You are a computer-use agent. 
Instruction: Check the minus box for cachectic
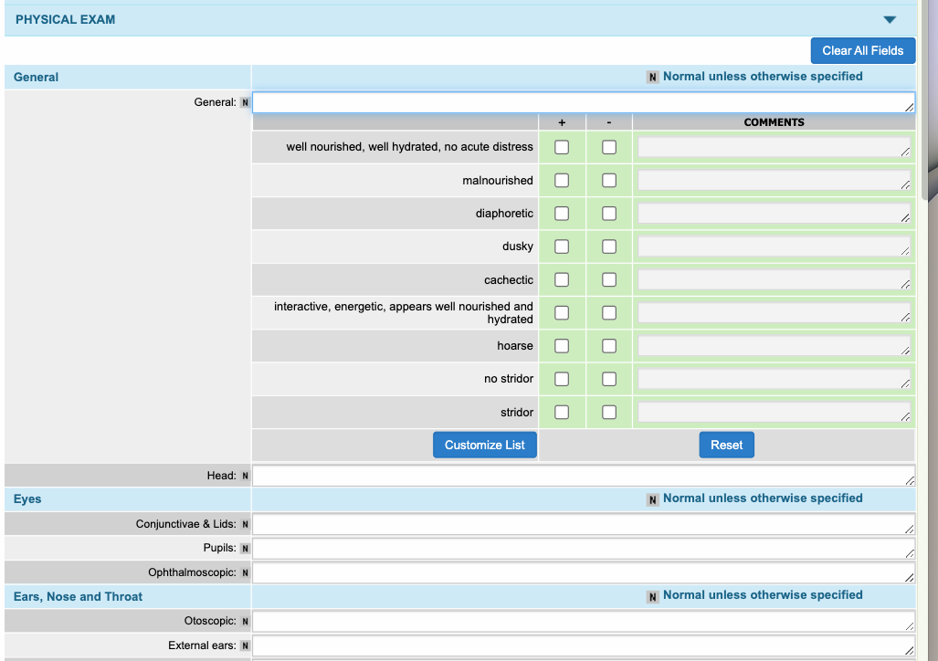point(609,280)
